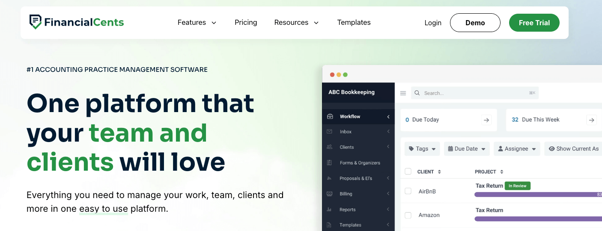Click the FinancialCents logo icon

[x=36, y=22]
